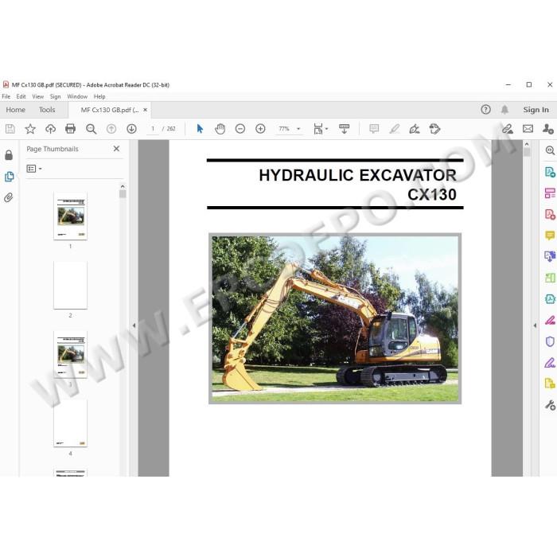Open the zoom level dropdown

298,129
